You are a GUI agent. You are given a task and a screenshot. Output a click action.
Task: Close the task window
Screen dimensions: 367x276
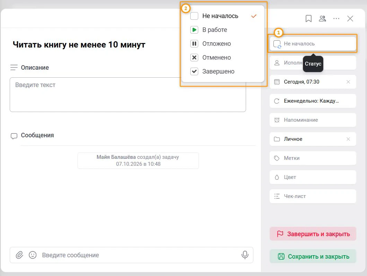pos(350,18)
